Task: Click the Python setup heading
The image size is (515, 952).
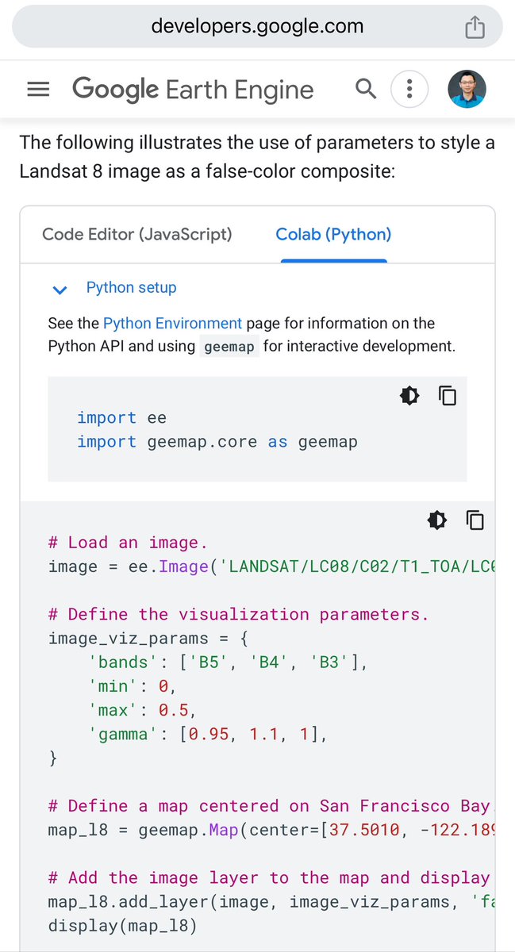Action: click(132, 288)
